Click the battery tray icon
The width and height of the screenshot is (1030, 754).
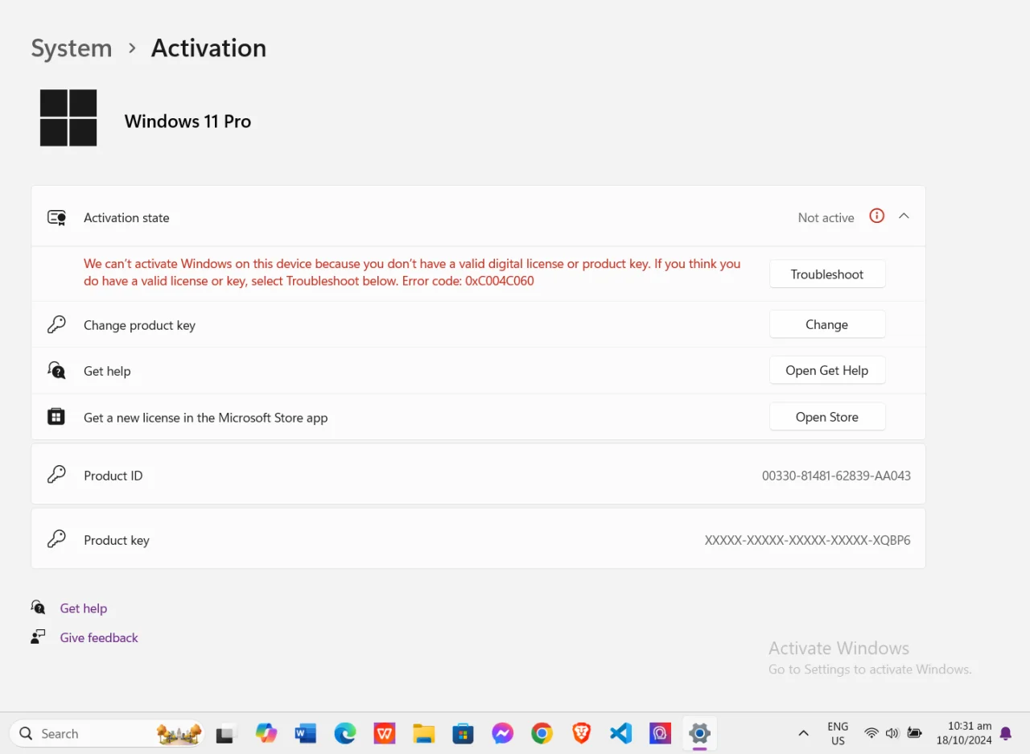(x=915, y=733)
